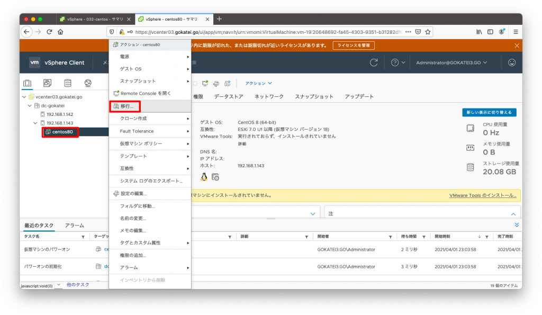Screen dimensions: 542x315
Task: Open the VMs and Templates inventory view
Action: coord(47,83)
